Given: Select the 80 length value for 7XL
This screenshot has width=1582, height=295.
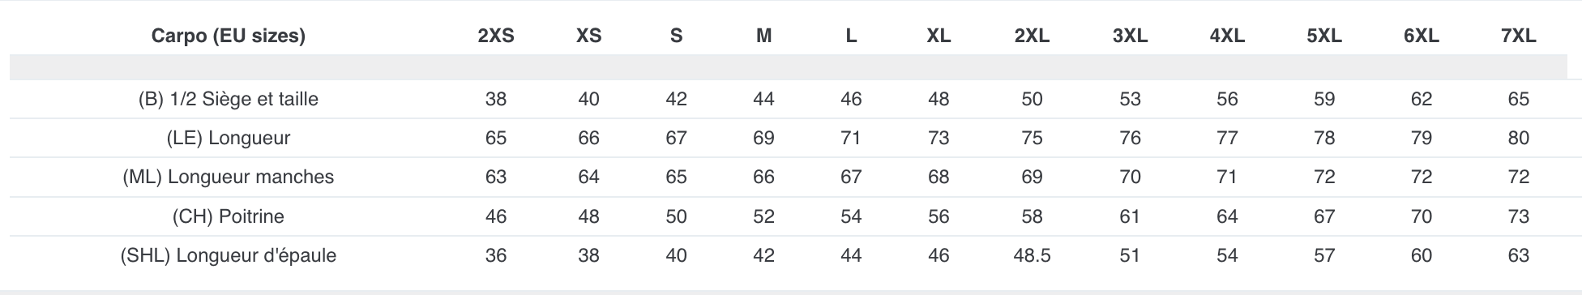Looking at the screenshot, I should pyautogui.click(x=1518, y=138).
